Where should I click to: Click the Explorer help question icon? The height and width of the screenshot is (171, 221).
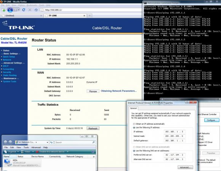pos(93,152)
